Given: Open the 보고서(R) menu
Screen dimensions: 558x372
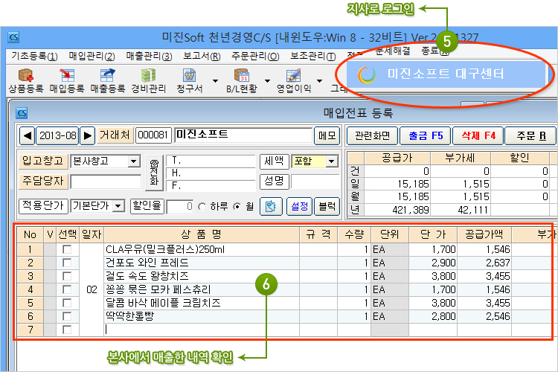Looking at the screenshot, I should [x=202, y=57].
